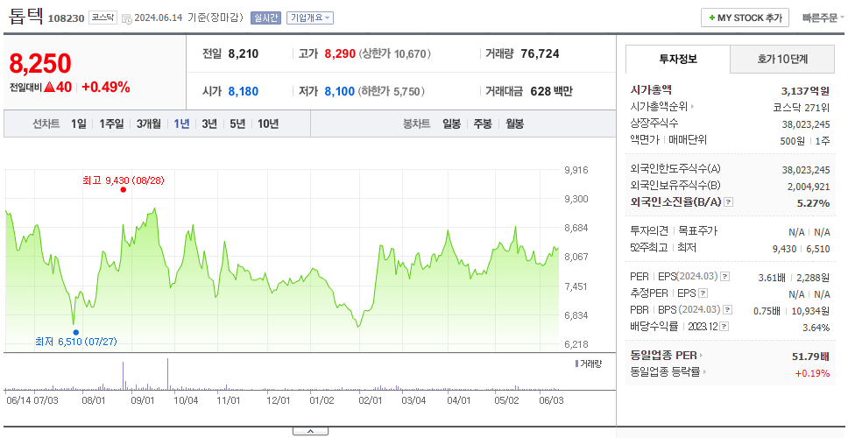The image size is (848, 438).
Task: Click the current price 8,250
Action: [40, 64]
